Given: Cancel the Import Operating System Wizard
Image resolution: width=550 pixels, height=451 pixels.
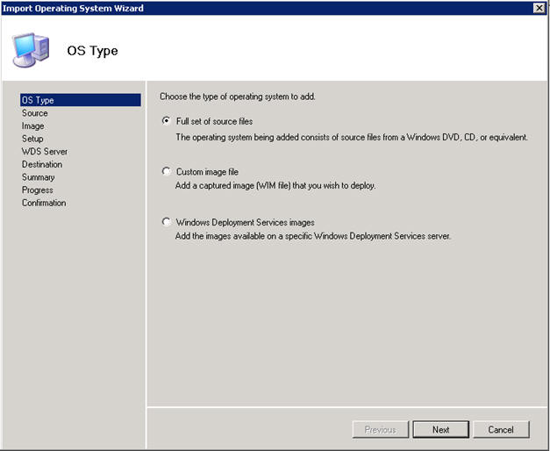Looking at the screenshot, I should click(x=501, y=430).
